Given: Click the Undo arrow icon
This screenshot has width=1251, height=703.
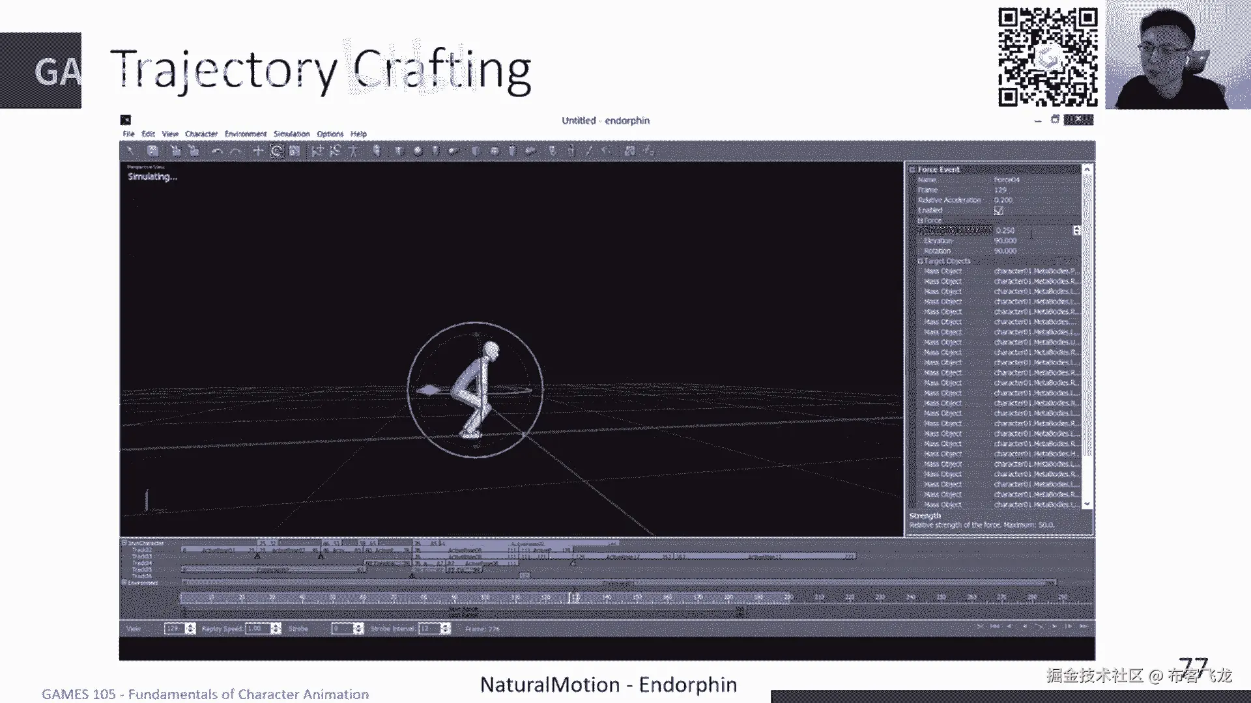Looking at the screenshot, I should pos(217,151).
